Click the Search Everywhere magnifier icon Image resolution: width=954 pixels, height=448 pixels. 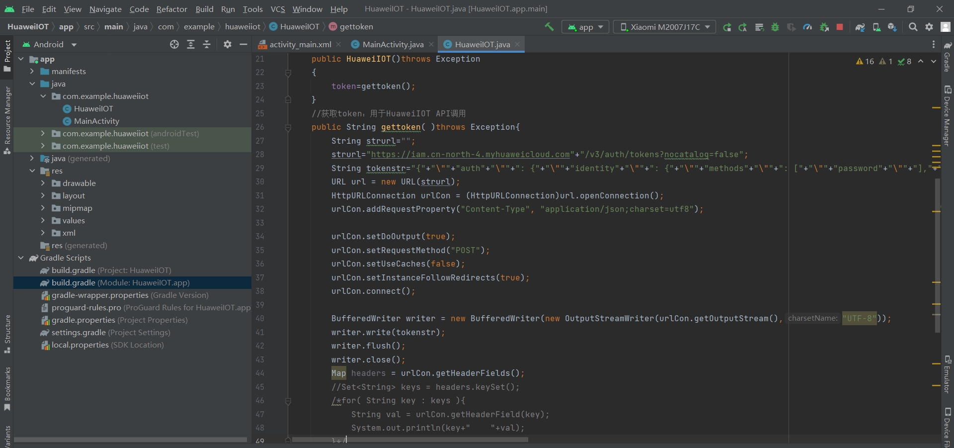point(913,27)
